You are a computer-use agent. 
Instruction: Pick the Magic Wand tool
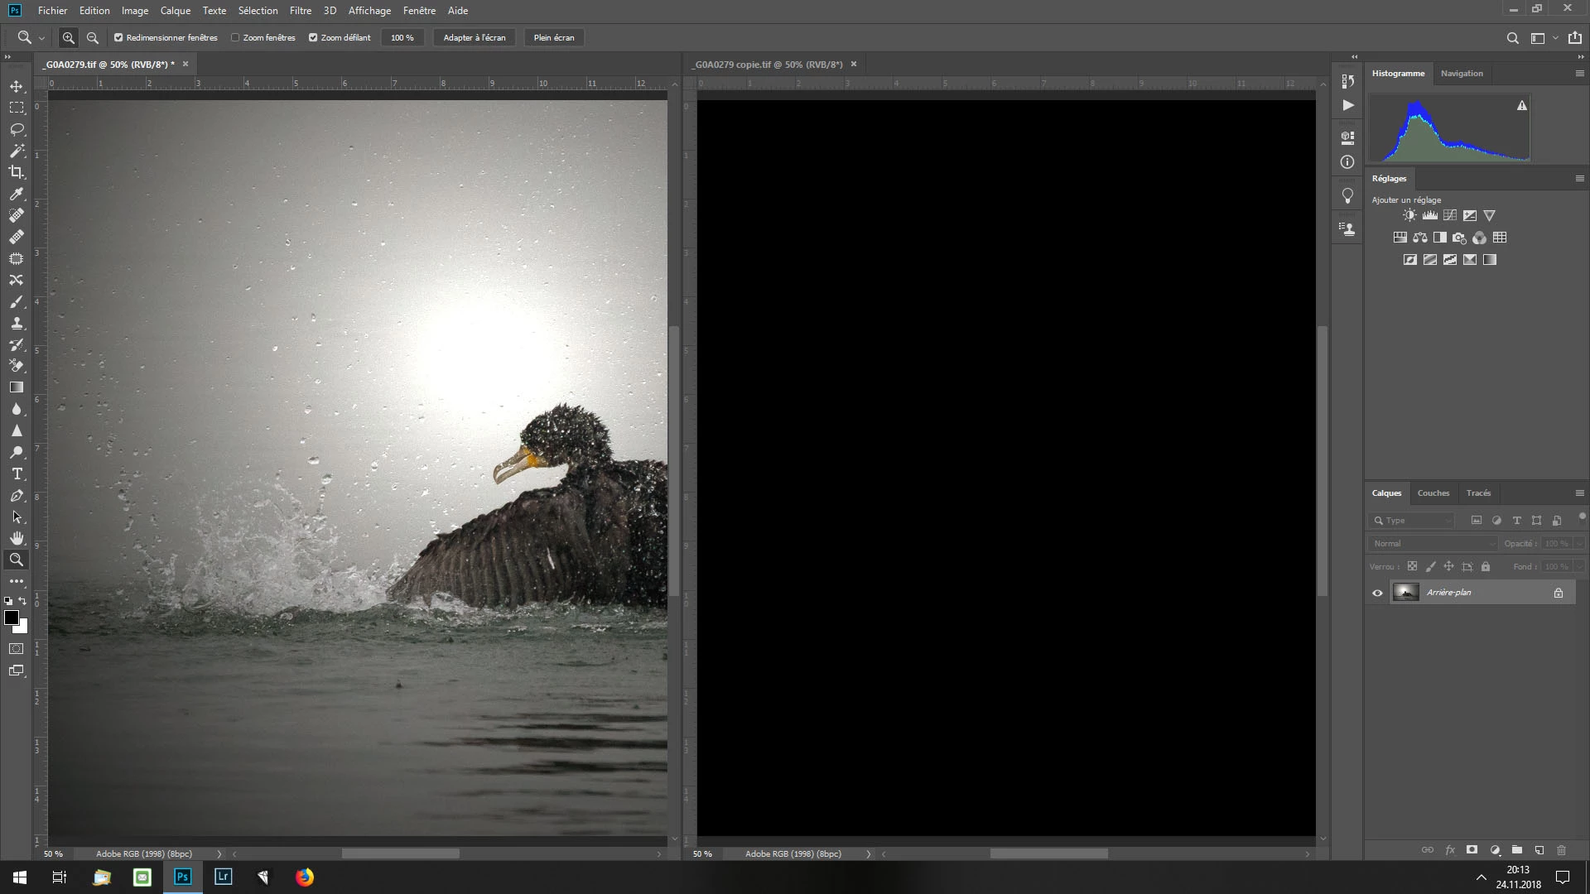point(17,151)
